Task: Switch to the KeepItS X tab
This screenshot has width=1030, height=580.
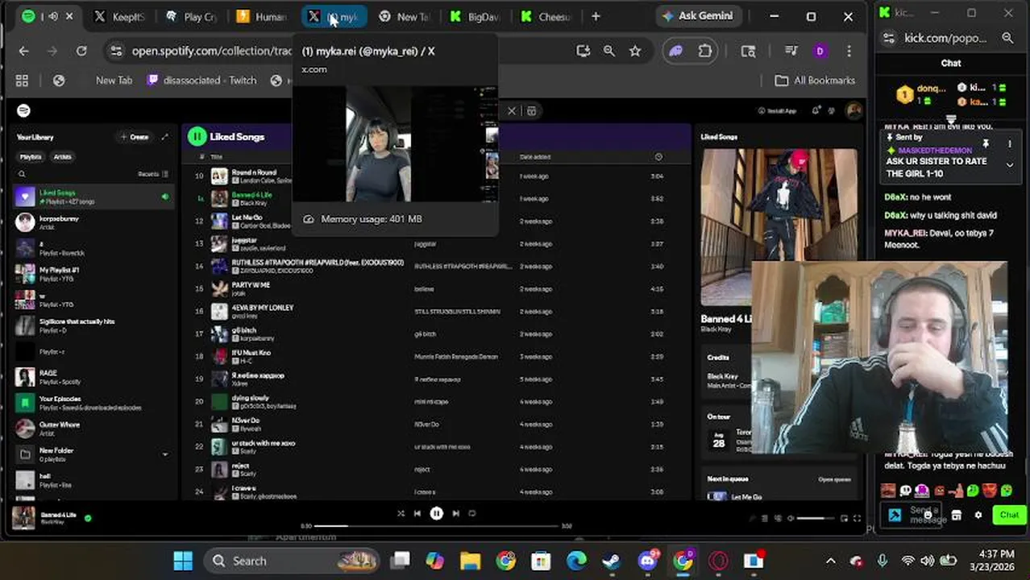Action: [118, 16]
